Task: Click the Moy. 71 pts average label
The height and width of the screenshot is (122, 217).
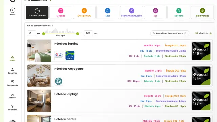Action: point(60,36)
